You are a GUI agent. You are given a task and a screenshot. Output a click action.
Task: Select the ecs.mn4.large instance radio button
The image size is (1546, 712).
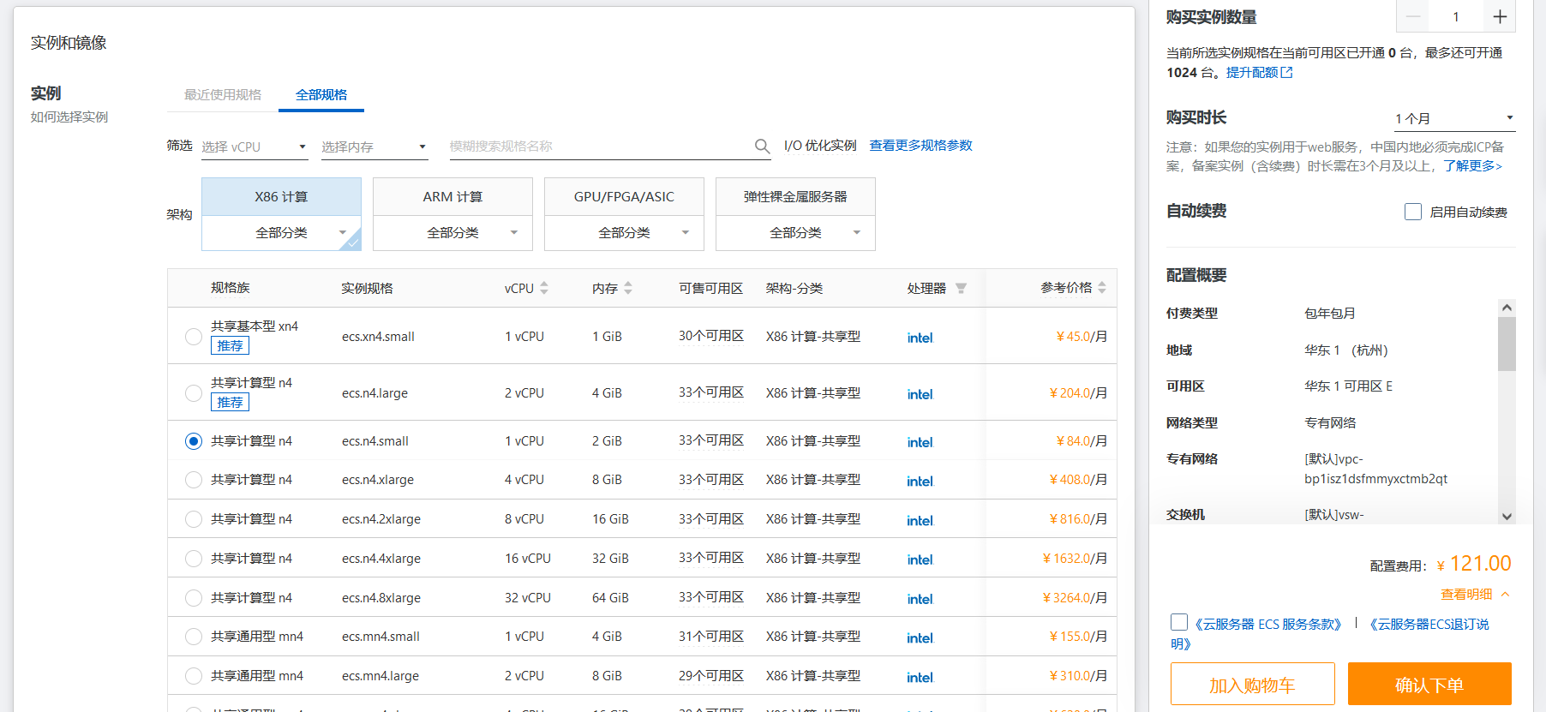pyautogui.click(x=194, y=676)
